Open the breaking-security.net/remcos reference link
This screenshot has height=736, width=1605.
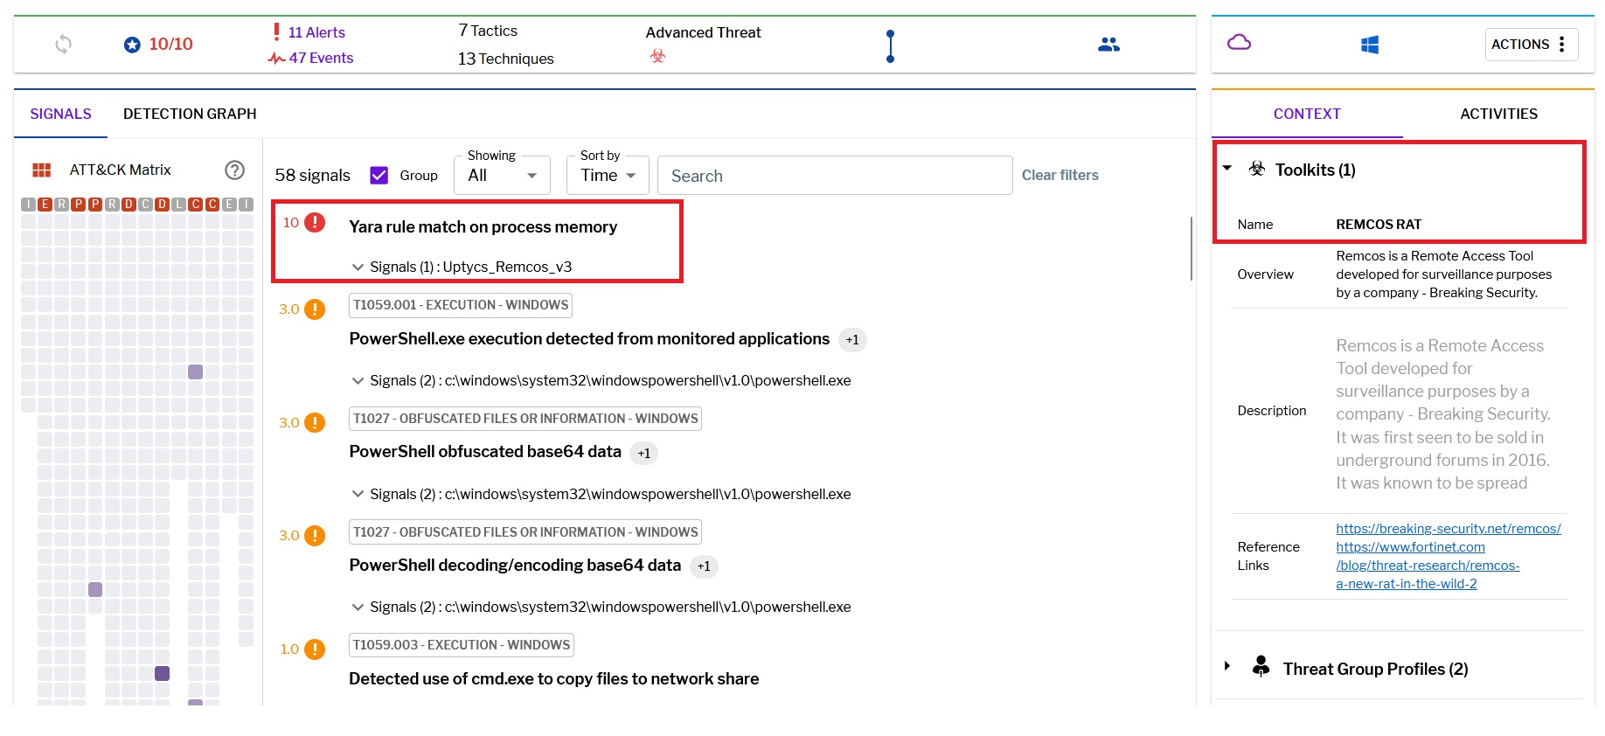pyautogui.click(x=1448, y=528)
